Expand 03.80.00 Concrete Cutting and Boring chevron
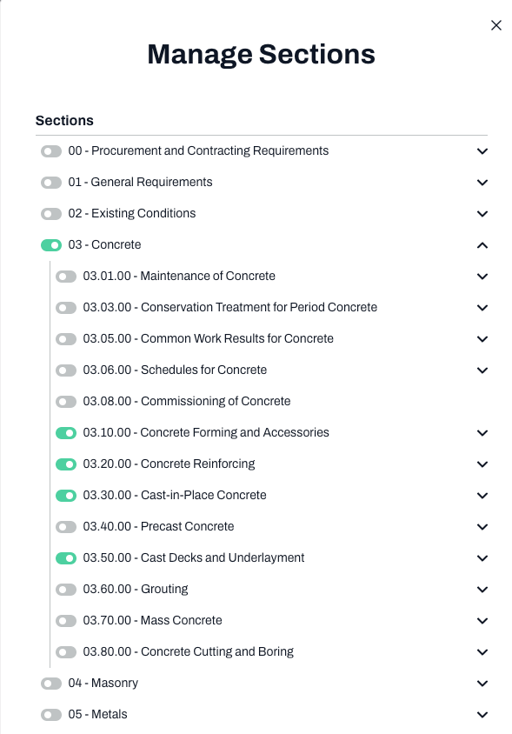512x734 pixels. 482,652
